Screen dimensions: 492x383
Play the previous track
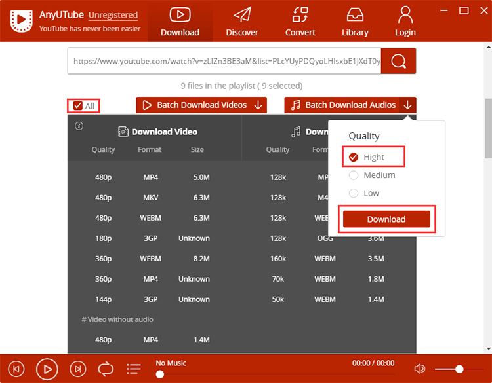coord(16,369)
